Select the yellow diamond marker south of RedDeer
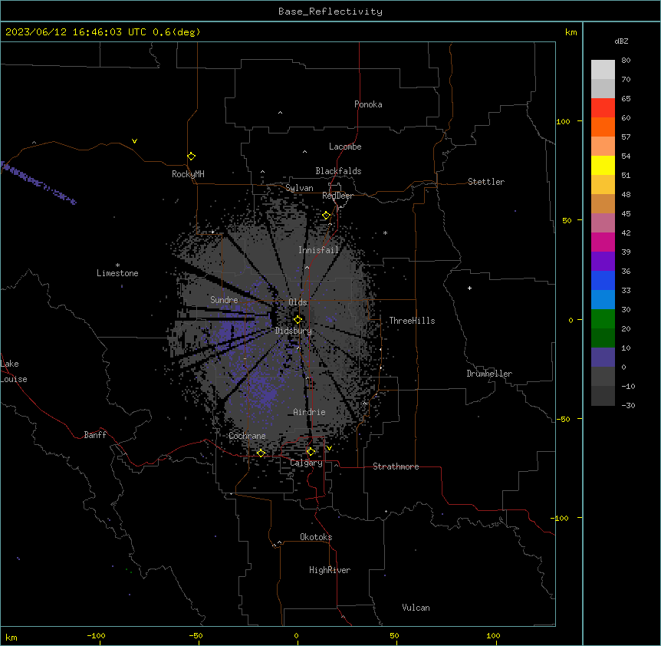The width and height of the screenshot is (661, 646). click(x=327, y=216)
